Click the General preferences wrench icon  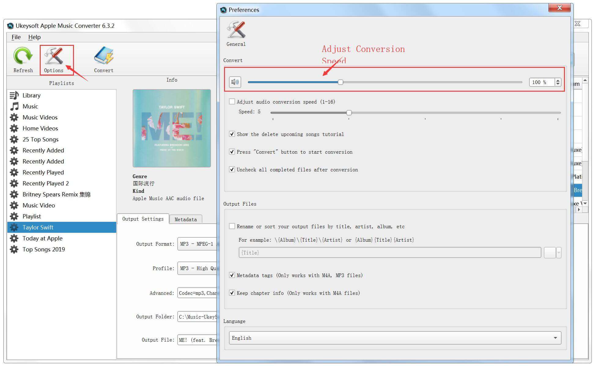[238, 32]
